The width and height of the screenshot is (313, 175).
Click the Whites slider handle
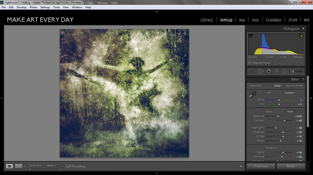283,137
